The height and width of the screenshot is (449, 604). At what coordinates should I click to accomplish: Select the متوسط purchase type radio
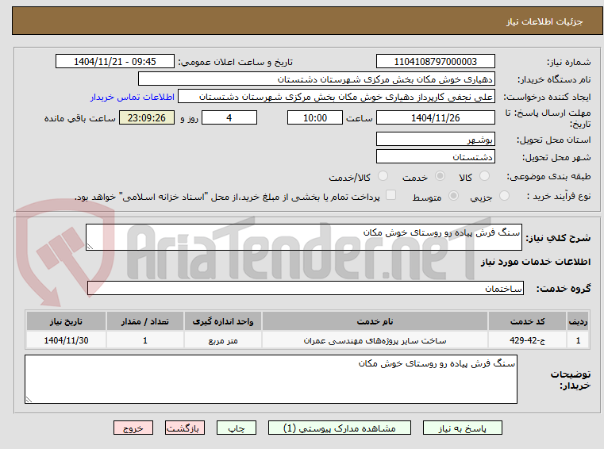(x=454, y=196)
